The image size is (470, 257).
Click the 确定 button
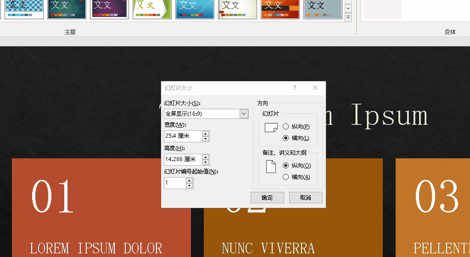click(x=267, y=198)
